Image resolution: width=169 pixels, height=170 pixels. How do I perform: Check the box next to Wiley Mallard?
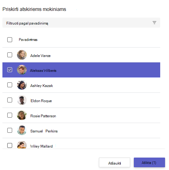[10, 145]
